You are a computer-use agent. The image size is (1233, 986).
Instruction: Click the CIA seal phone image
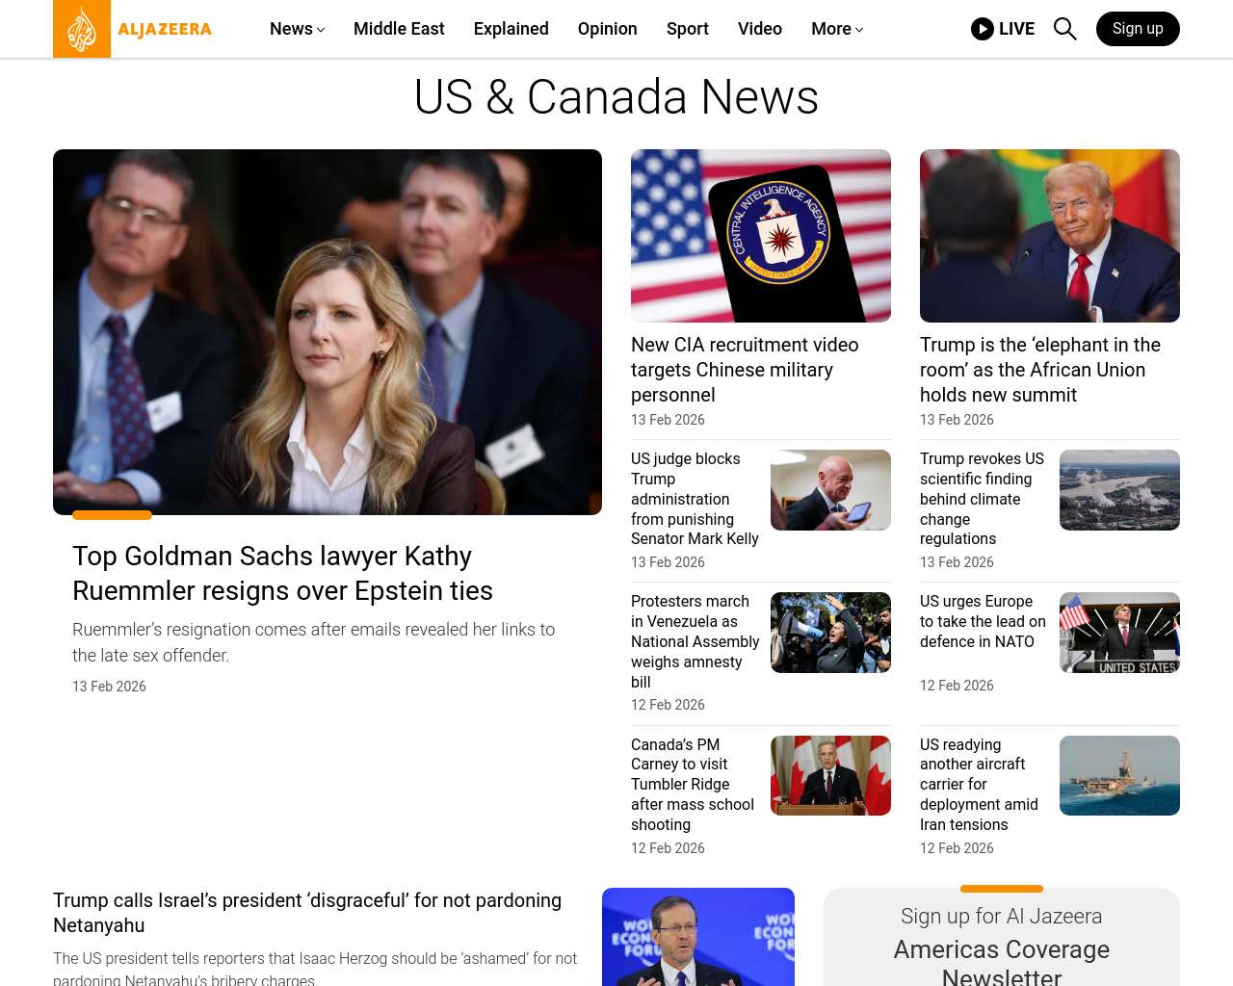coord(761,236)
